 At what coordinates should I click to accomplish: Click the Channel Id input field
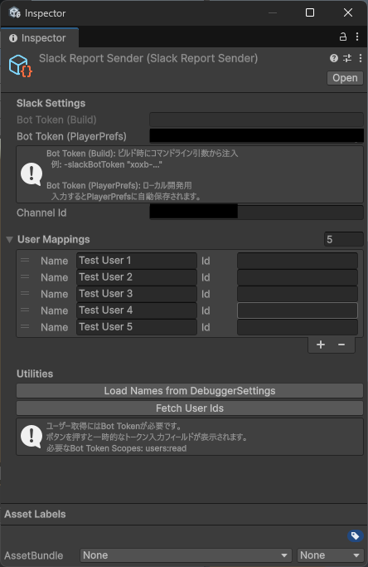click(x=256, y=213)
